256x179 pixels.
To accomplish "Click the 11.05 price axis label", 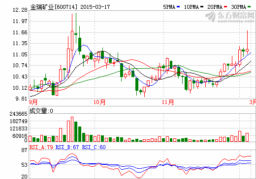I will click(20, 54).
